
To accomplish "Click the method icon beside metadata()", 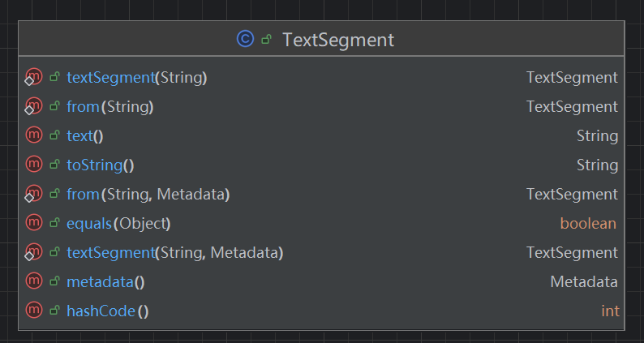I will point(34,282).
